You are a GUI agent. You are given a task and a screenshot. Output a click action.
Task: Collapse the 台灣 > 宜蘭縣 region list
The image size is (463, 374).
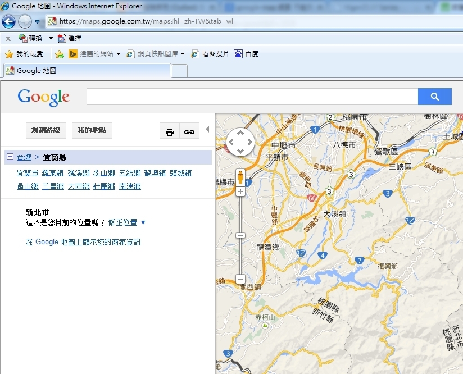coord(10,157)
